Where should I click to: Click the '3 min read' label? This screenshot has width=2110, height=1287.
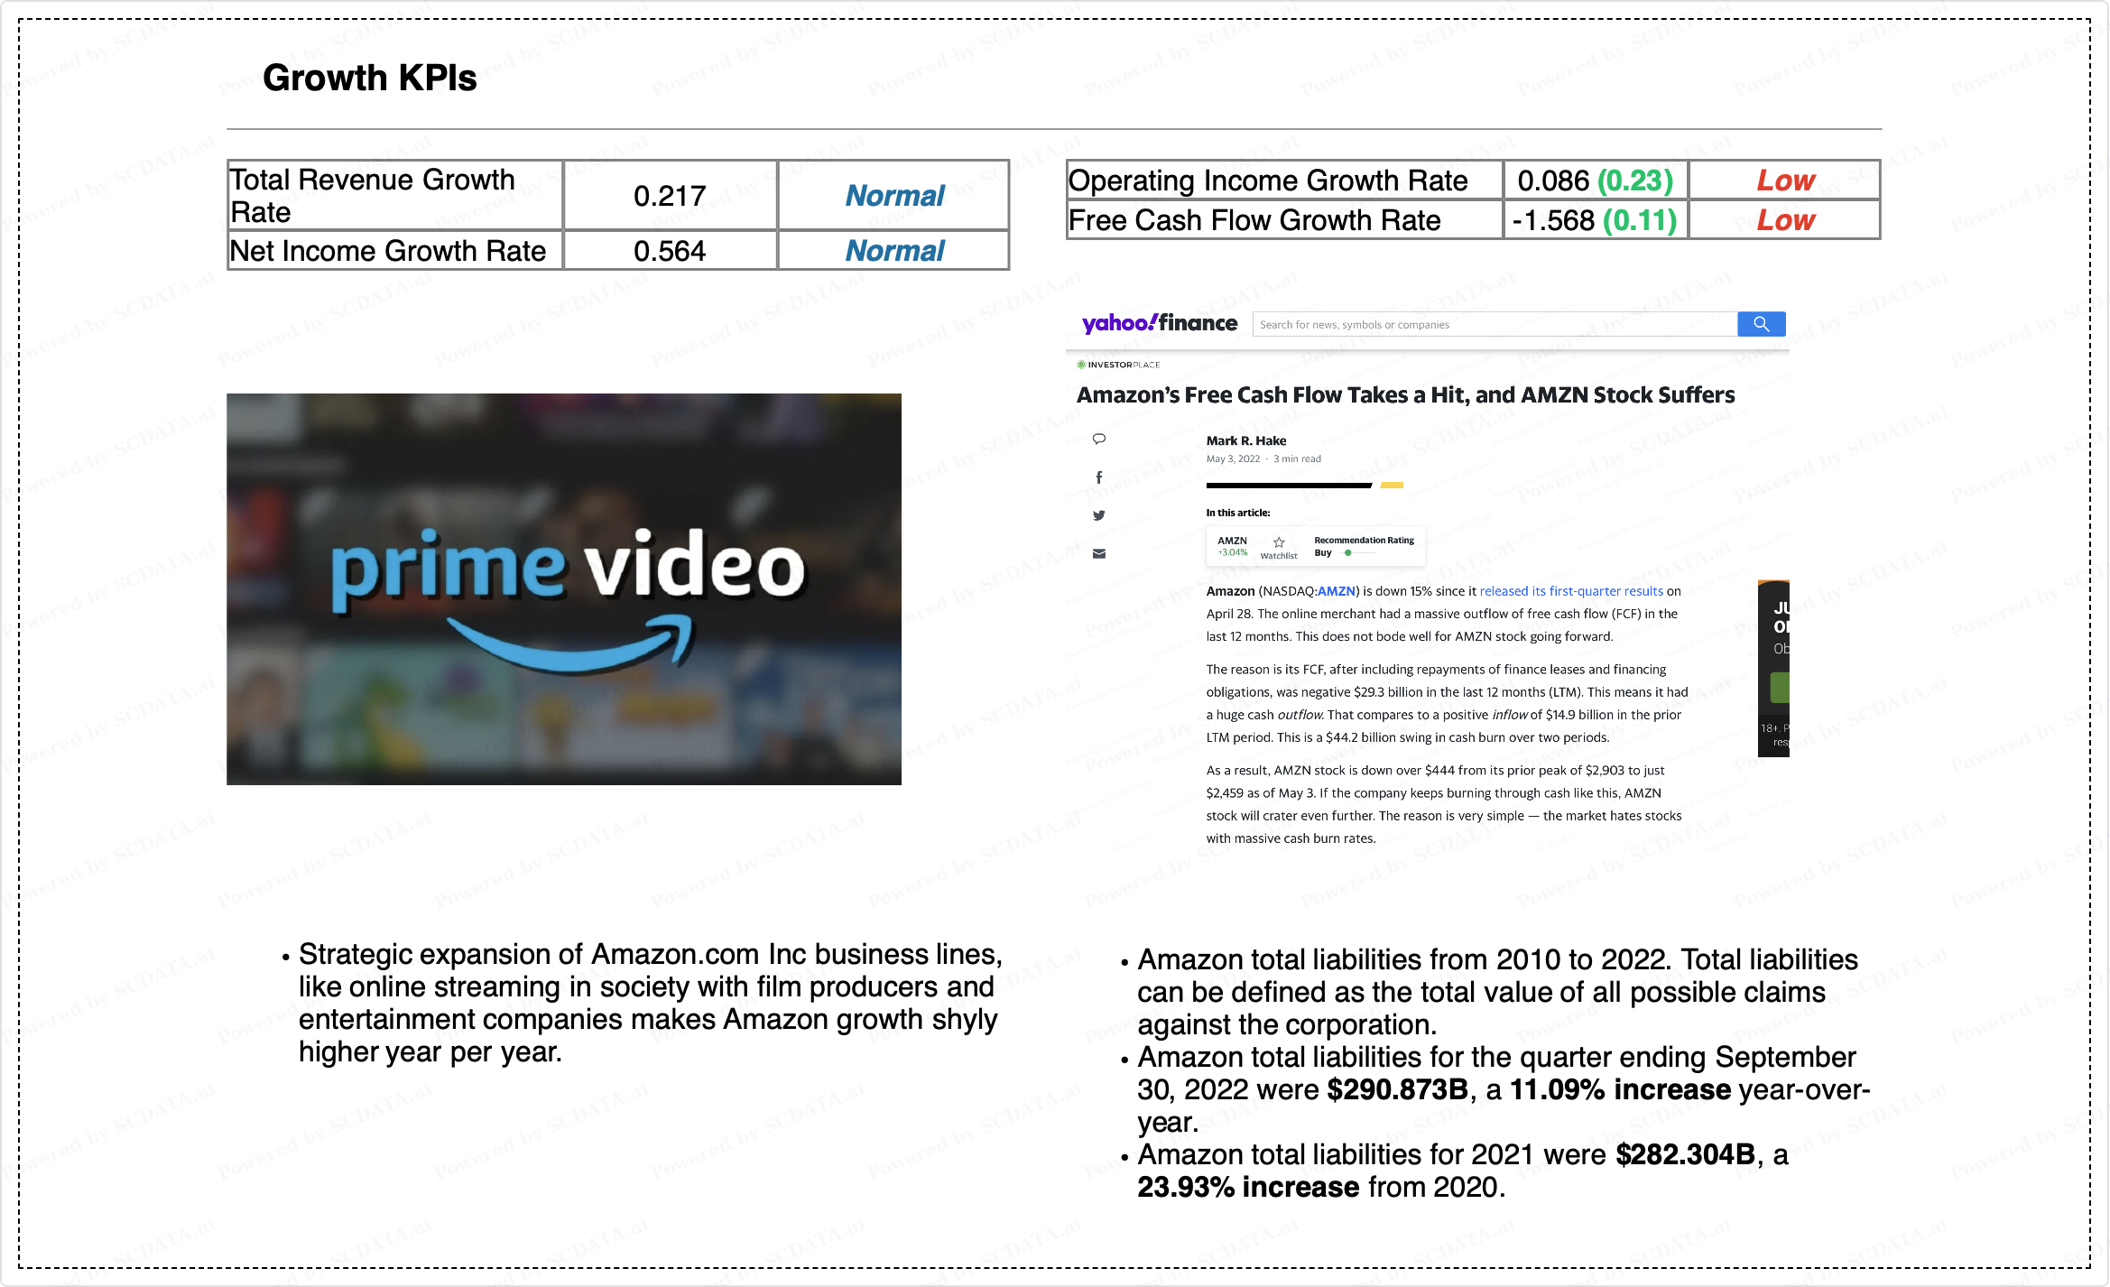(1297, 458)
